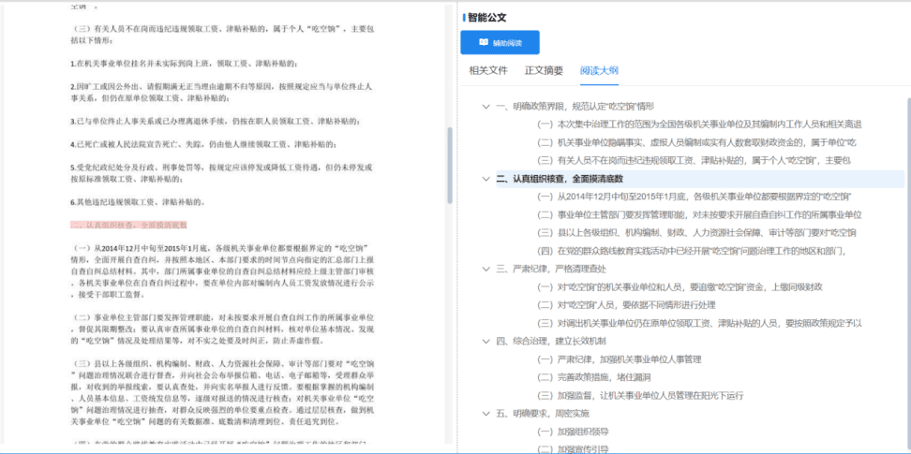The image size is (911, 454).
Task: Jump to item 有关人员不在岗而违纪违规领取工资
Action: (694, 161)
